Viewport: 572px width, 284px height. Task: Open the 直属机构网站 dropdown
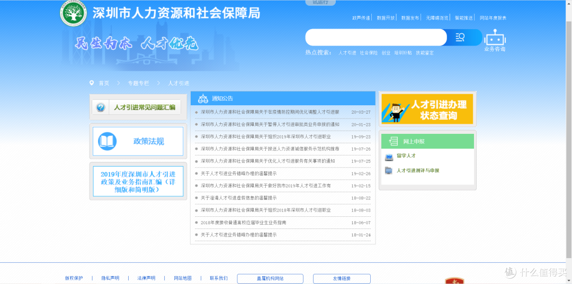point(270,279)
